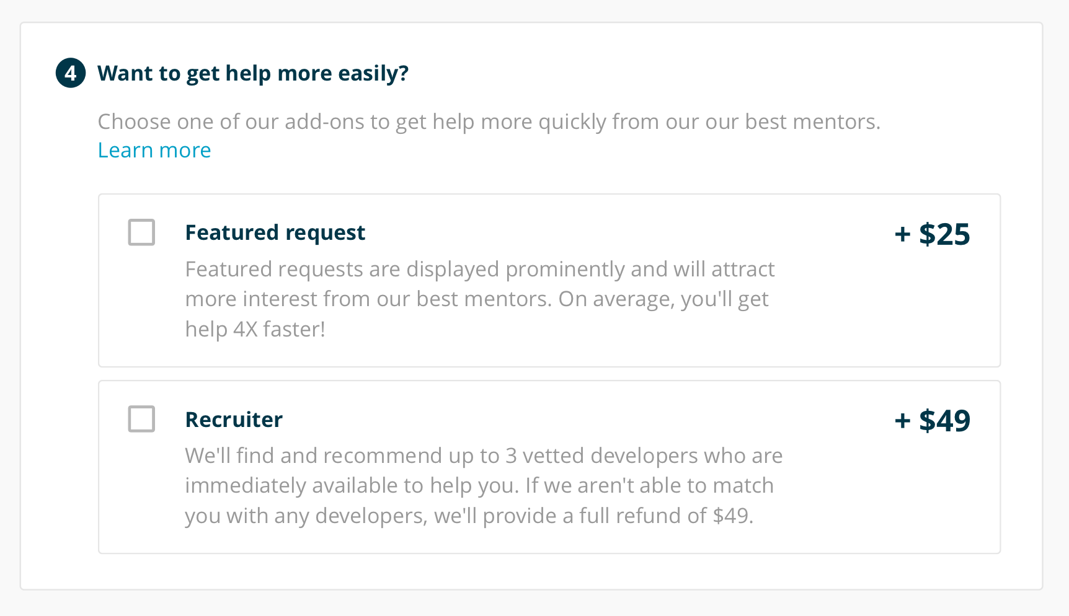Click the plus sign before $25
The width and height of the screenshot is (1069, 616).
point(902,235)
